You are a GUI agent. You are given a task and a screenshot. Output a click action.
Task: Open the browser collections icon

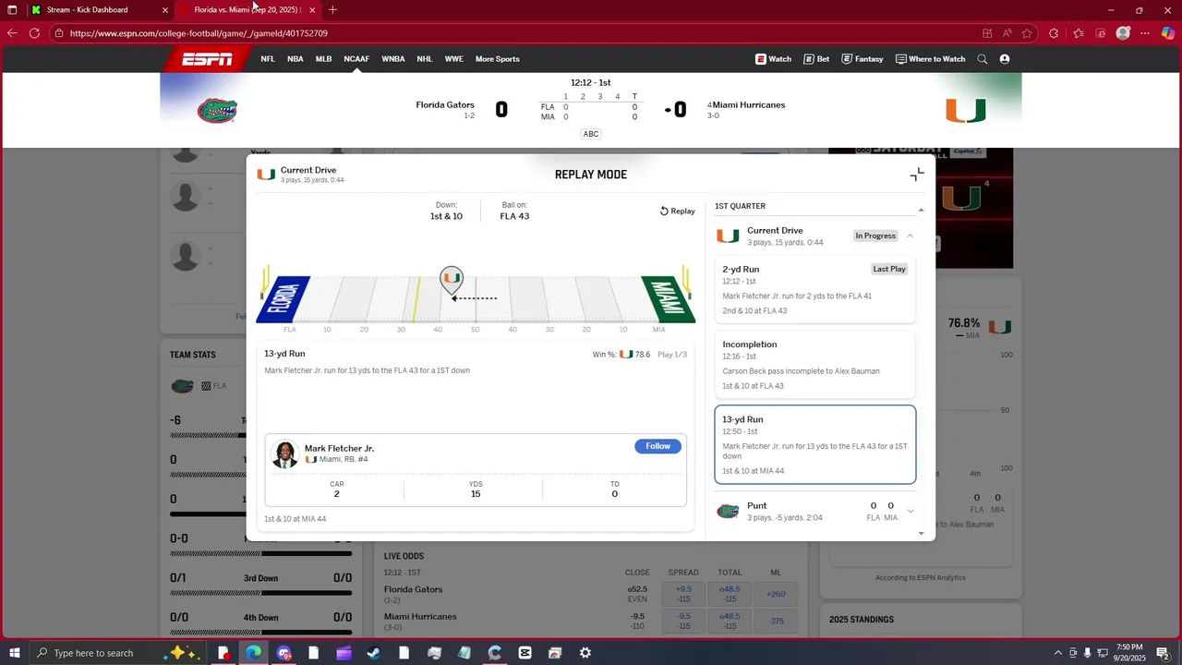click(1101, 33)
